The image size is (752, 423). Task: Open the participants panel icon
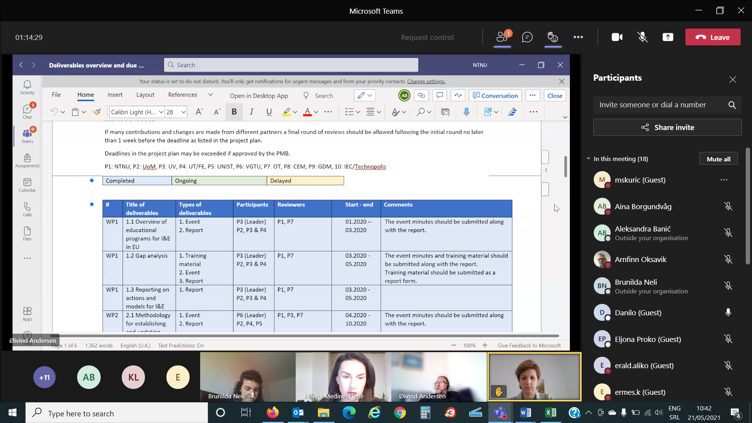[x=502, y=37]
